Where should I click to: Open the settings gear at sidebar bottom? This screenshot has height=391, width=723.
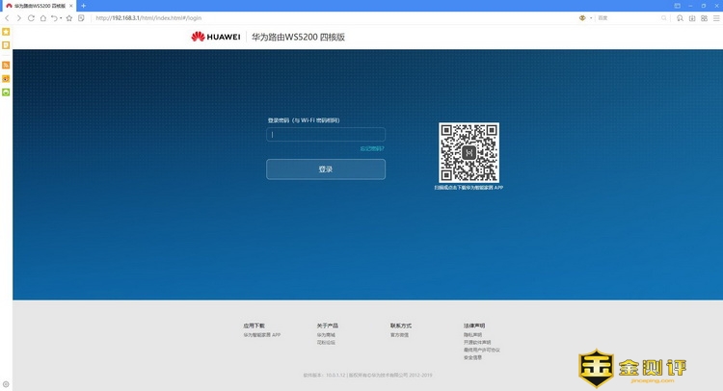click(6, 384)
